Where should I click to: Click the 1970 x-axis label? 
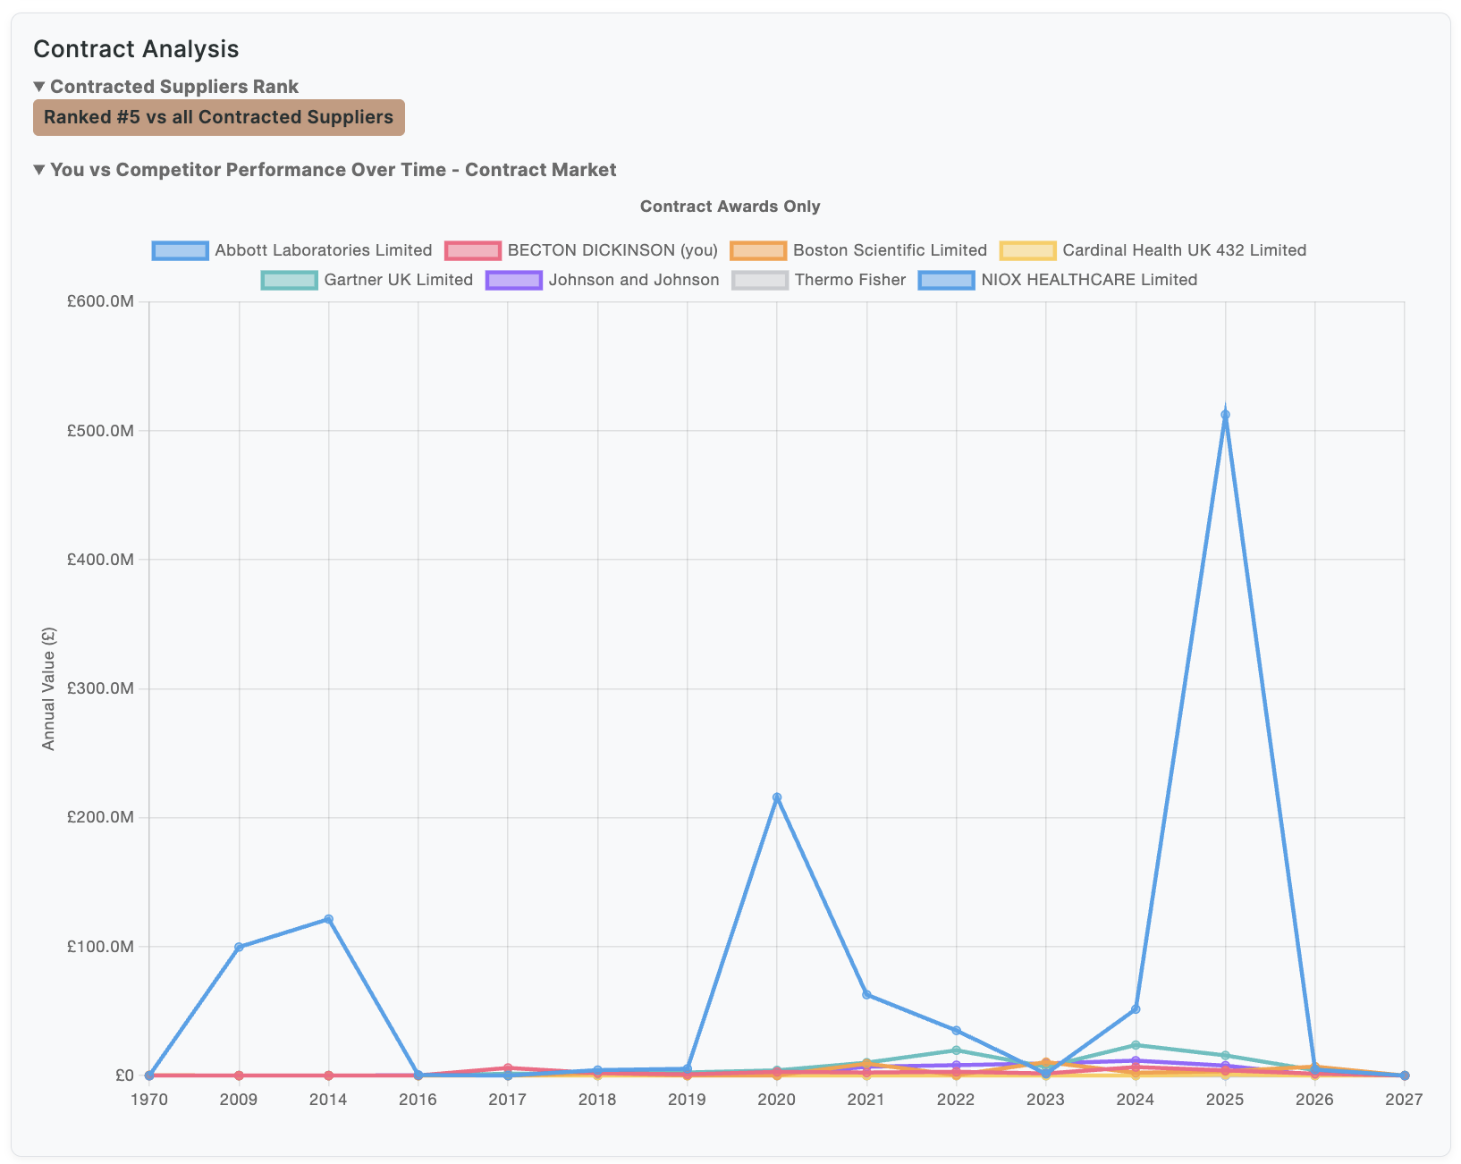(x=148, y=1100)
